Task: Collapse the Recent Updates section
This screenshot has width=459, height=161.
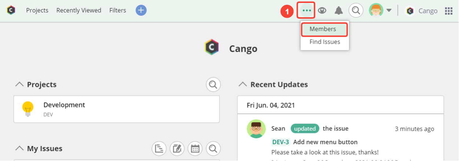Action: click(x=243, y=84)
